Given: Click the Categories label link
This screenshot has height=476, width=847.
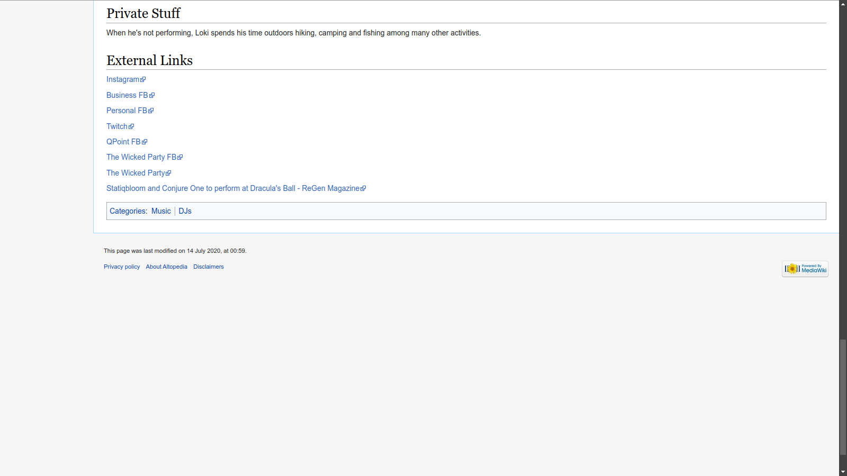Looking at the screenshot, I should click(128, 211).
